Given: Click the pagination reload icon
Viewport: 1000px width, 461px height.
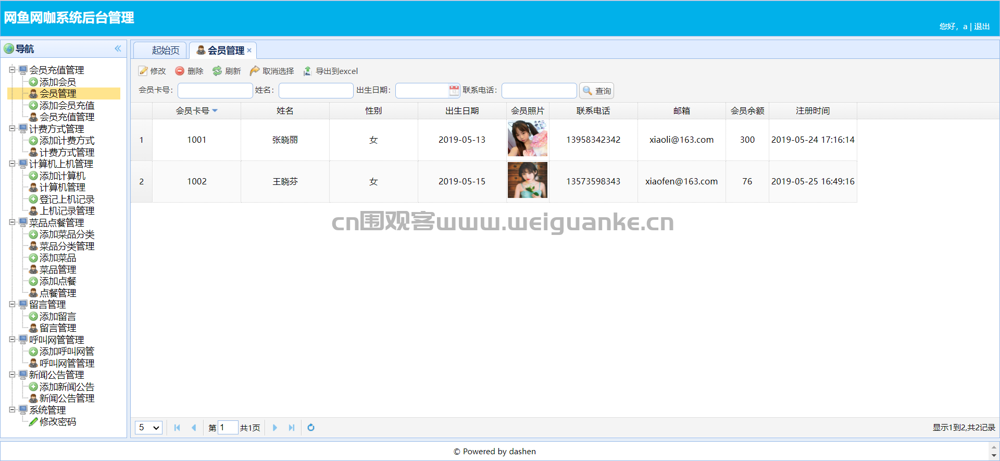Looking at the screenshot, I should click(x=311, y=428).
